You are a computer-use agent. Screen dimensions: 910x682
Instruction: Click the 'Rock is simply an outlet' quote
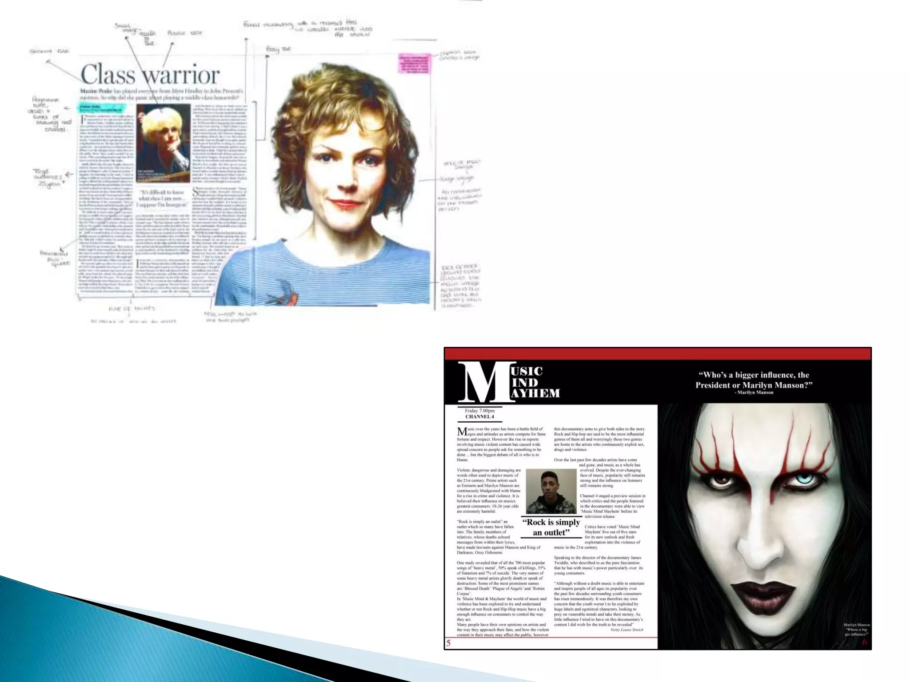tap(551, 527)
